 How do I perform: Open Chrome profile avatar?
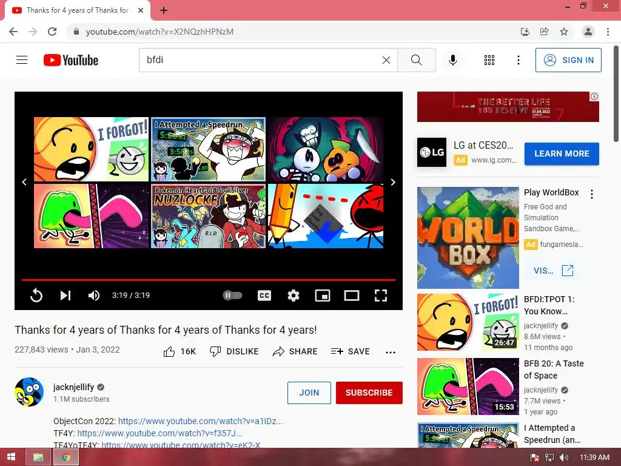(588, 32)
